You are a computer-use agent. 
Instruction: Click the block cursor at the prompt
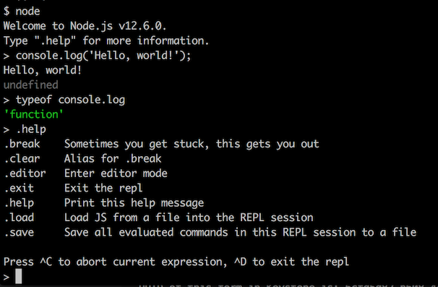coord(19,276)
